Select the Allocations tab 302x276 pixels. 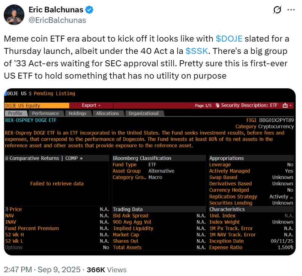pyautogui.click(x=108, y=113)
